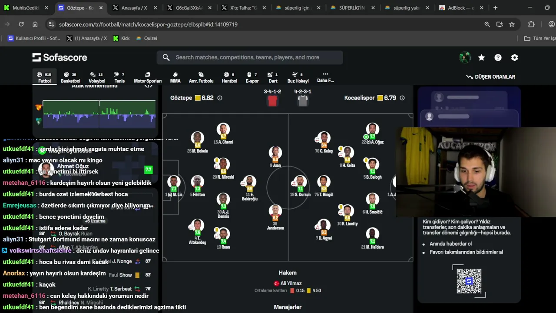Open Kocaelispor team name link
Screen dimensions: 556x313
coord(359,98)
